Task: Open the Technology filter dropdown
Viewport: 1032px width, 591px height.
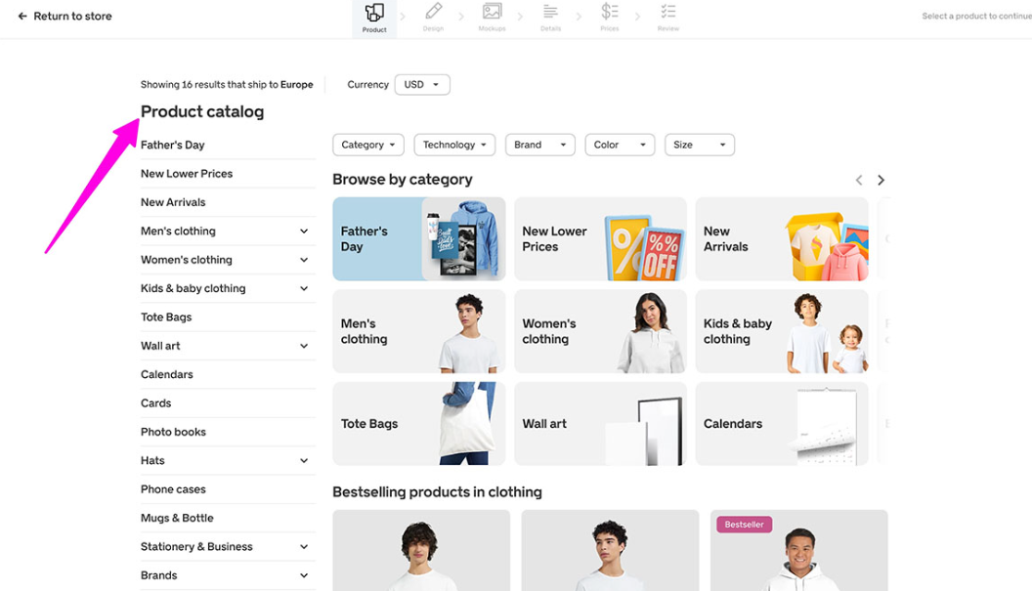Action: click(x=454, y=145)
